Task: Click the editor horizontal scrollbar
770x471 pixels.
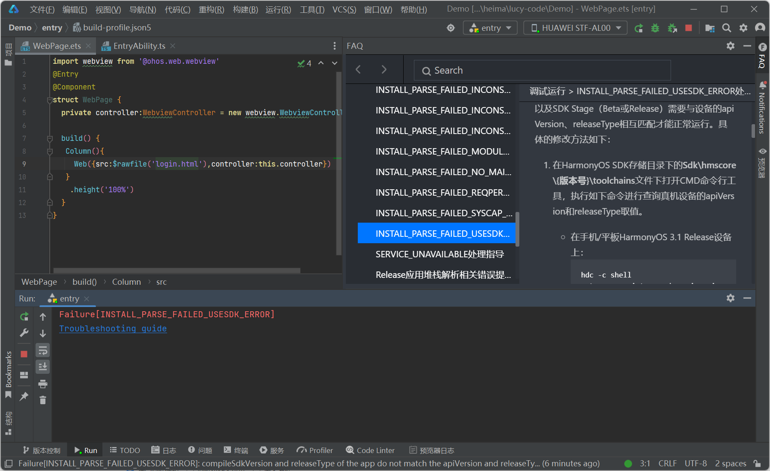Action: click(177, 271)
